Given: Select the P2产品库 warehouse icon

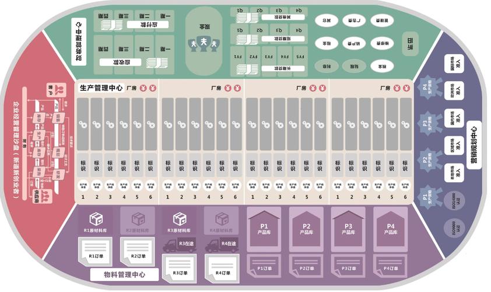Looking at the screenshot, I should tap(306, 229).
